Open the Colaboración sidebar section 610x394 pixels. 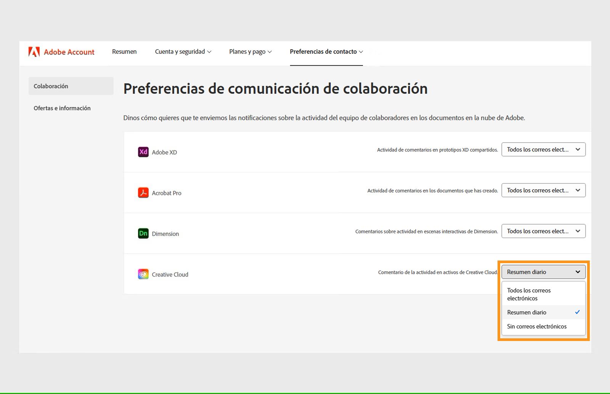(x=71, y=86)
